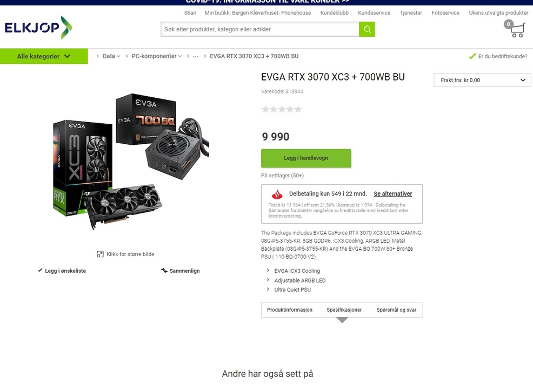533x389 pixels.
Task: Expand the Frakt fra shipping dropdown
Action: coord(482,80)
